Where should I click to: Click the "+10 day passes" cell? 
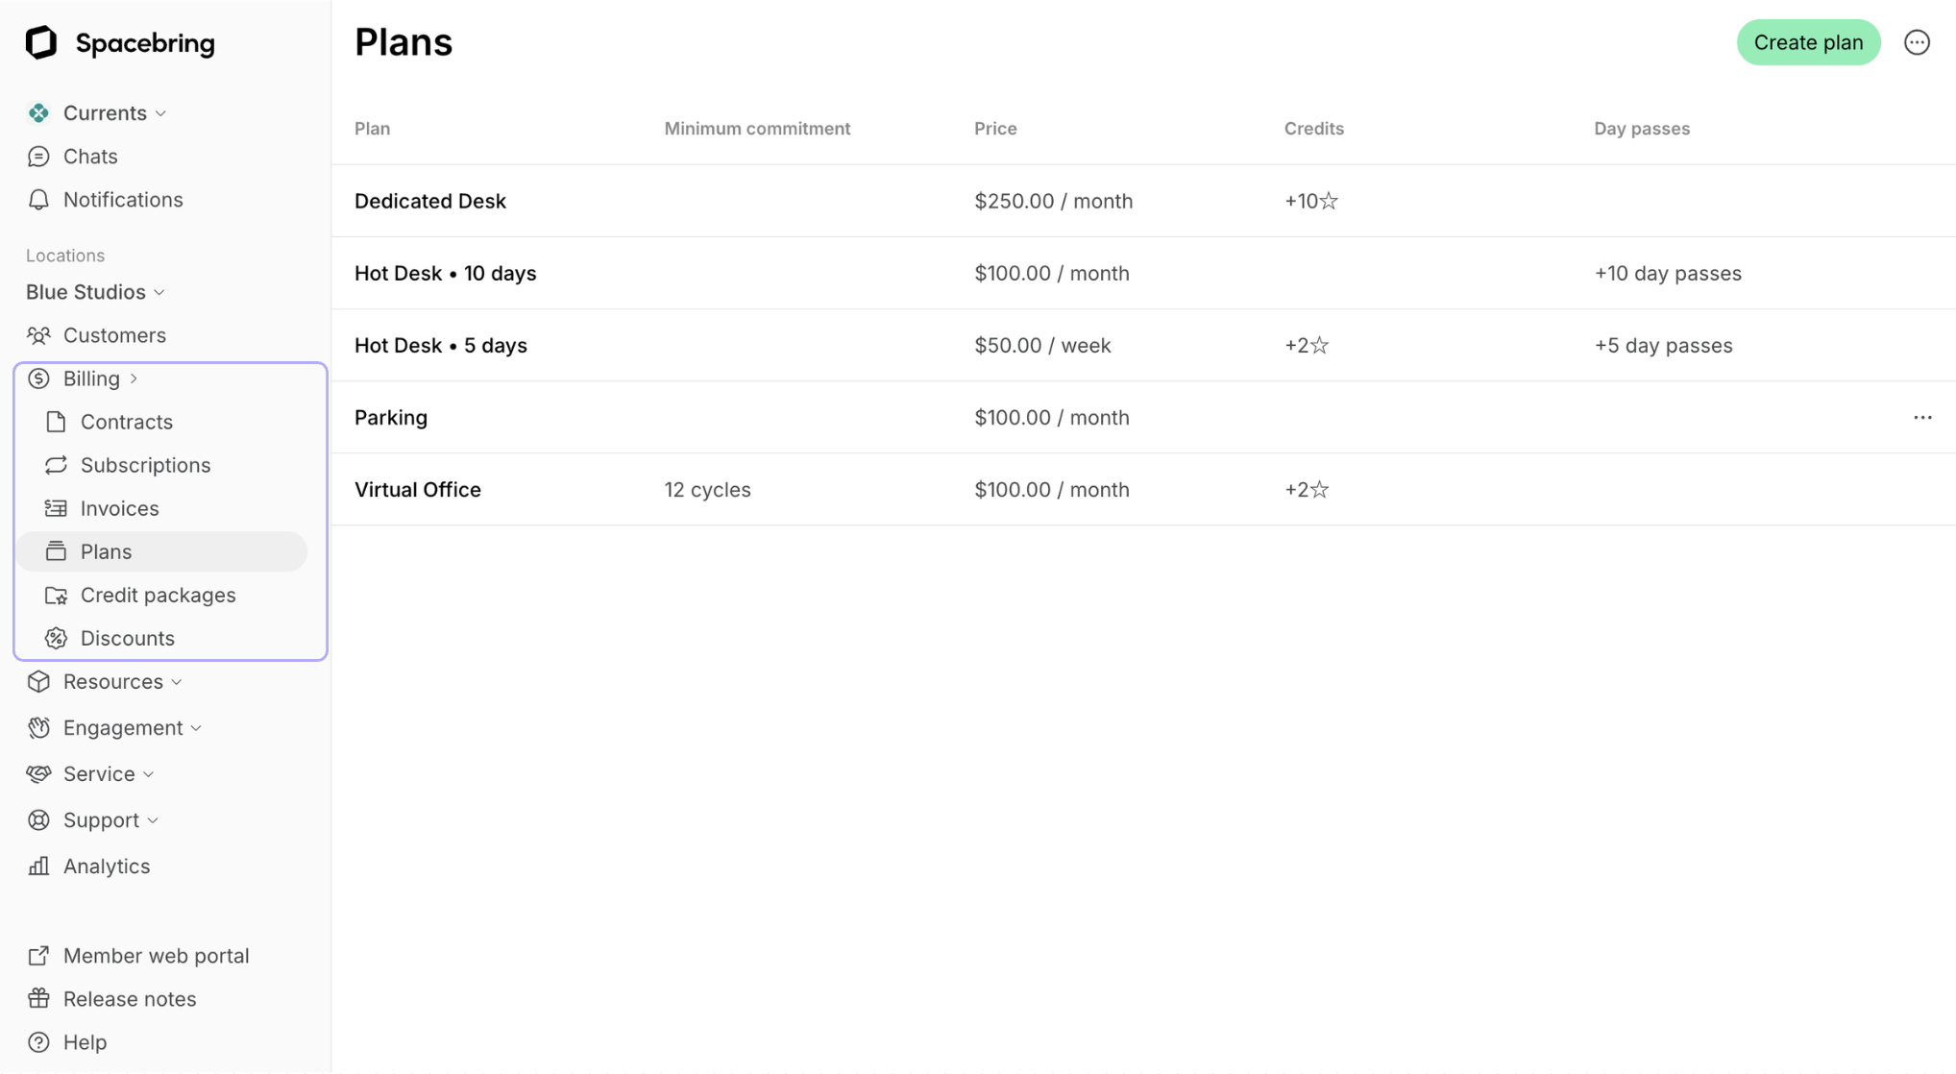pyautogui.click(x=1668, y=273)
